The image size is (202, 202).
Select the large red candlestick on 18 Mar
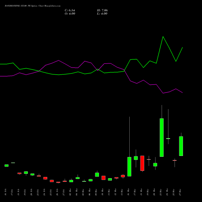142,163
